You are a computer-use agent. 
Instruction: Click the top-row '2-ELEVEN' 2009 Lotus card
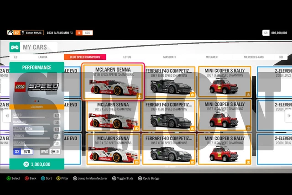coord(275,82)
